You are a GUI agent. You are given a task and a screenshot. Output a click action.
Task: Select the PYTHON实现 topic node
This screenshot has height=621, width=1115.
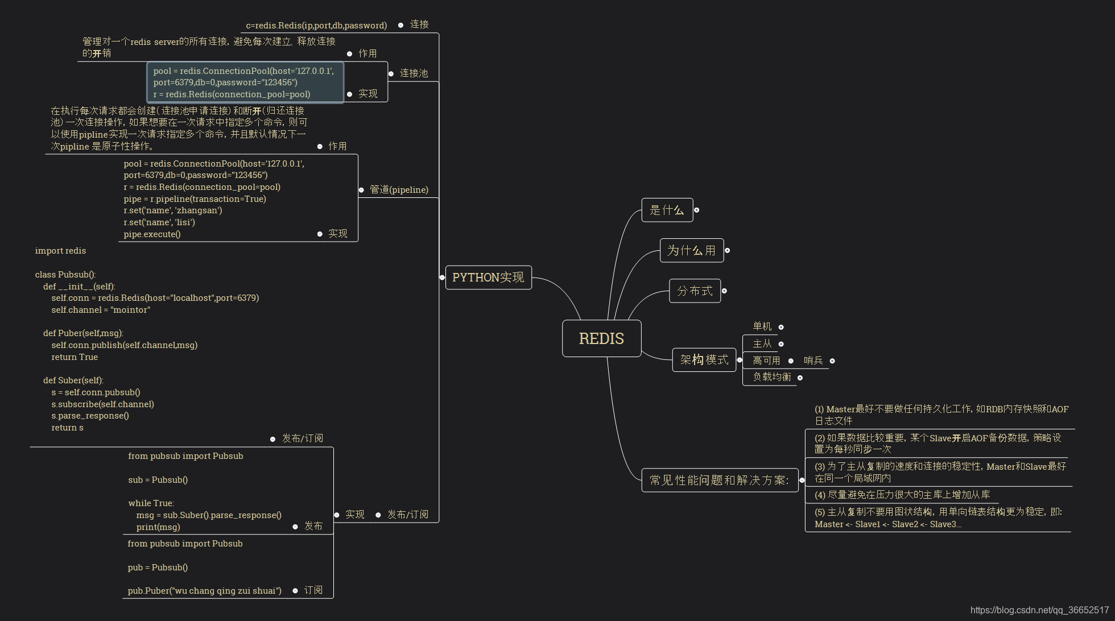tap(488, 278)
